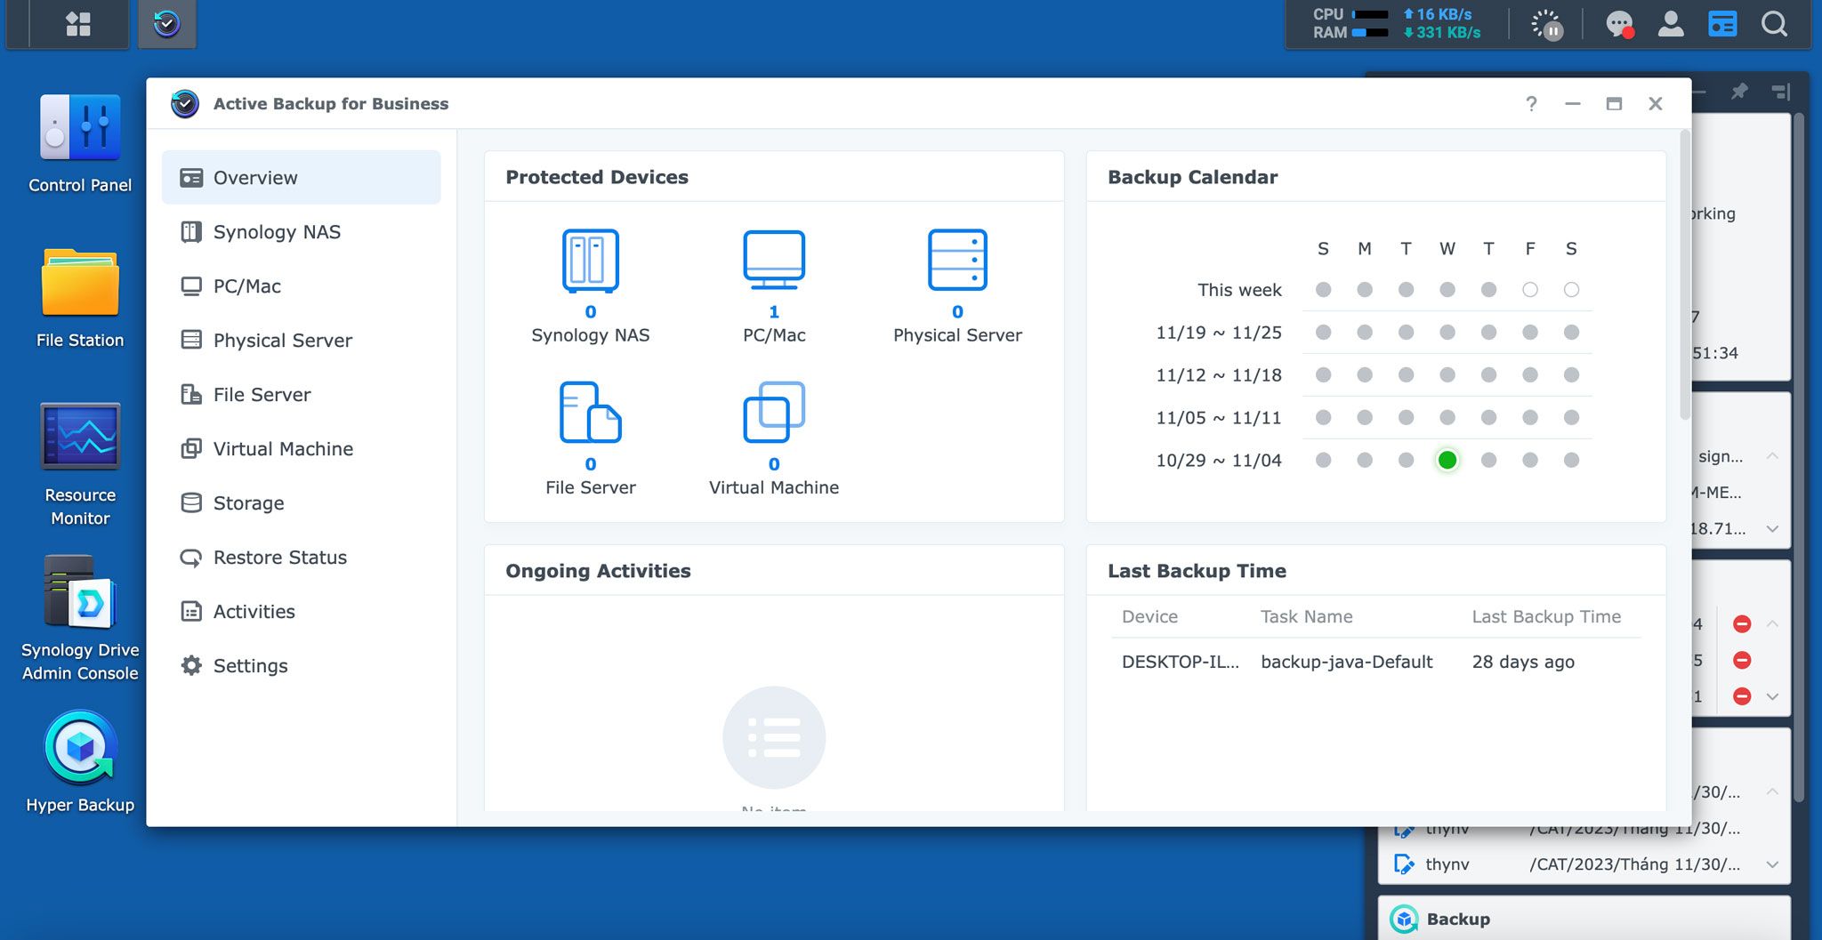Open the Activities section
This screenshot has height=940, width=1822.
pos(301,611)
